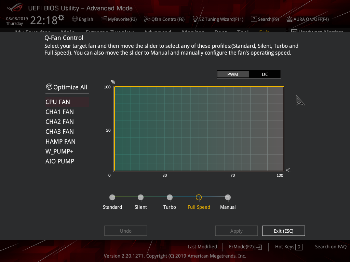This screenshot has width=350, height=262.
Task: Set fan profile slider to Silent
Action: tap(140, 197)
